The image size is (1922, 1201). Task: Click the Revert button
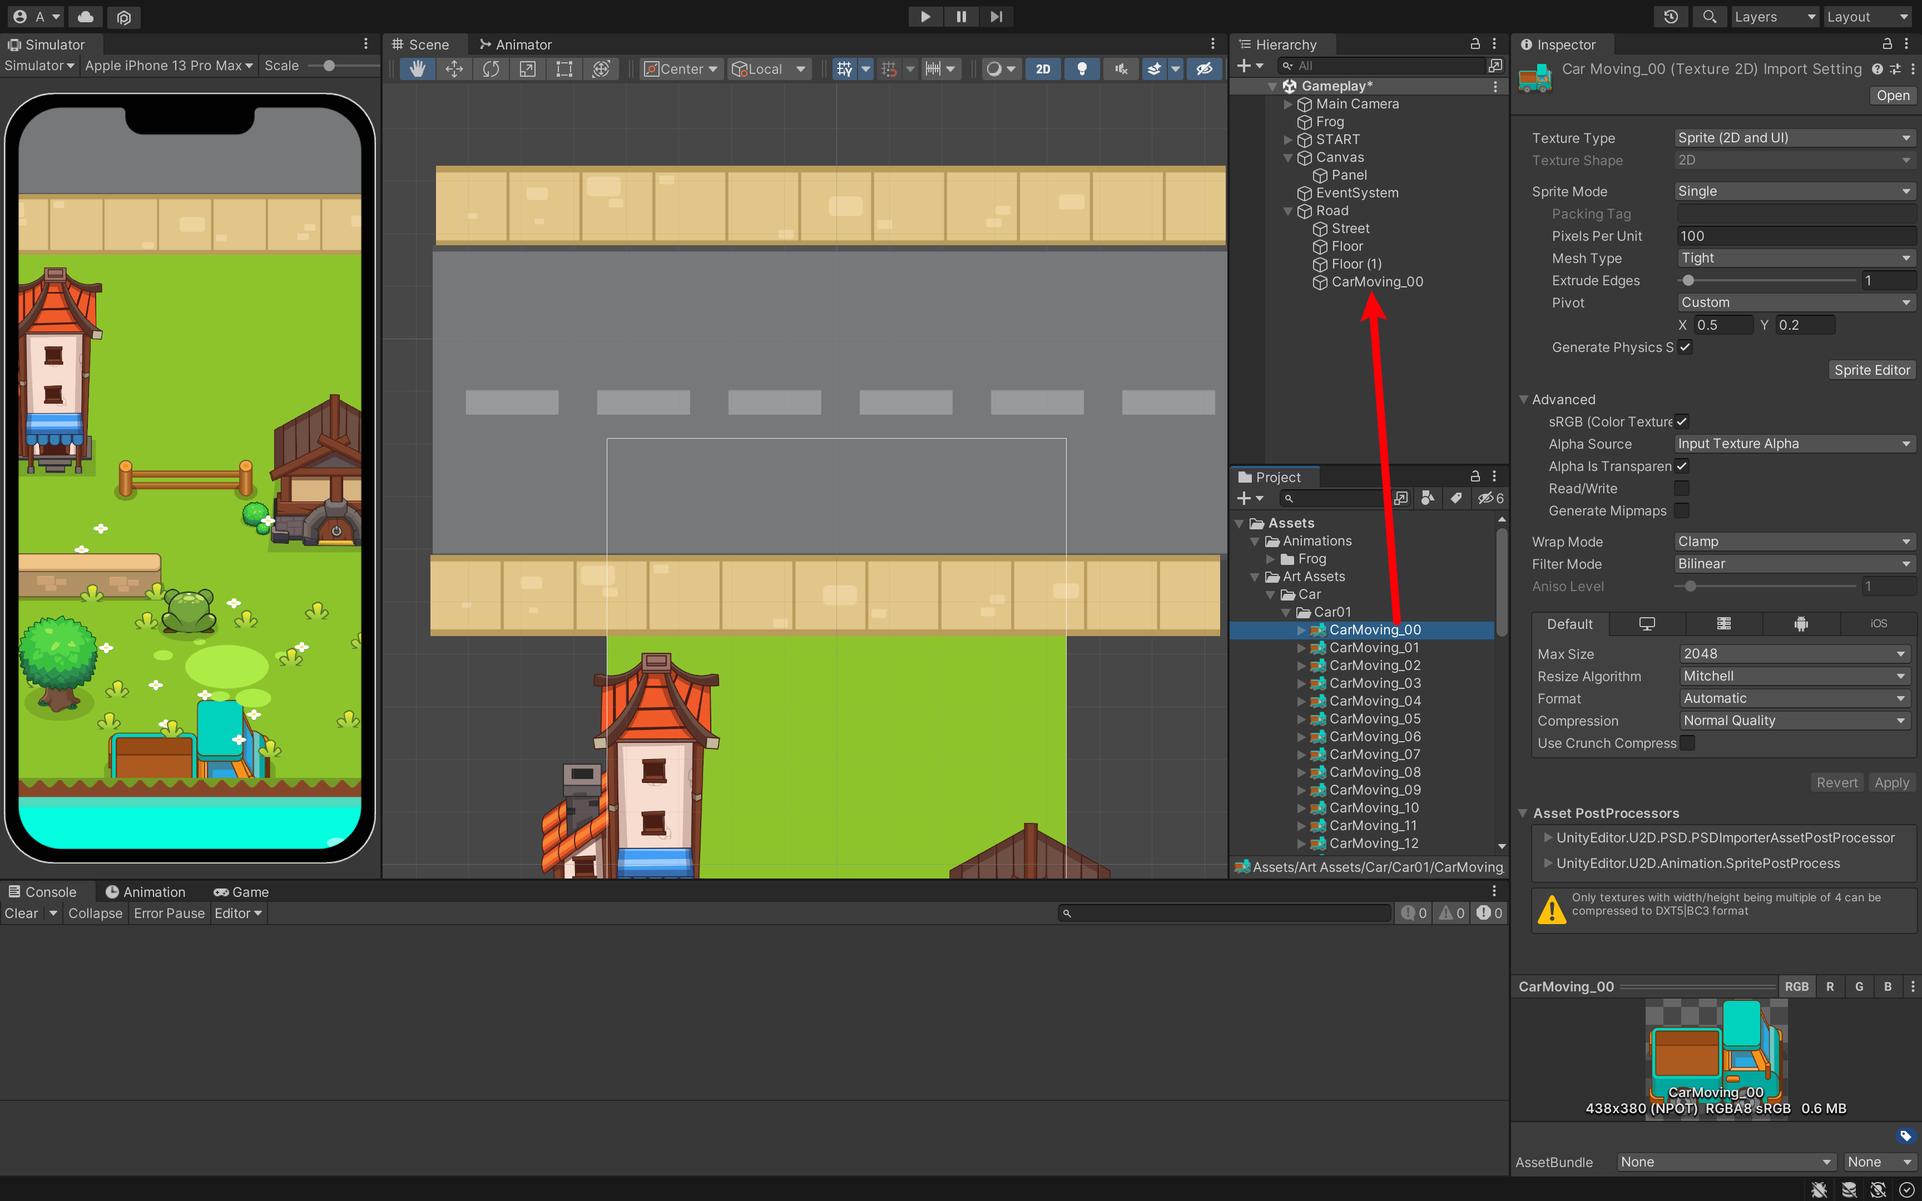tap(1837, 783)
